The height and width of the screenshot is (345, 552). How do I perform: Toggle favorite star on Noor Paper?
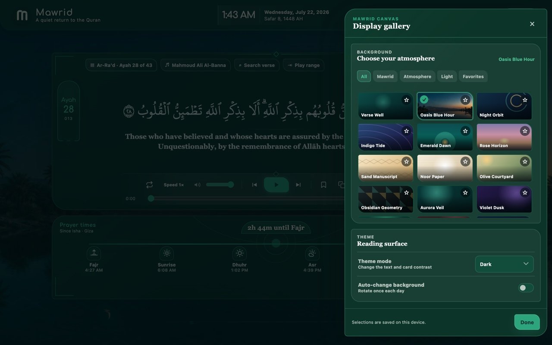pyautogui.click(x=465, y=162)
